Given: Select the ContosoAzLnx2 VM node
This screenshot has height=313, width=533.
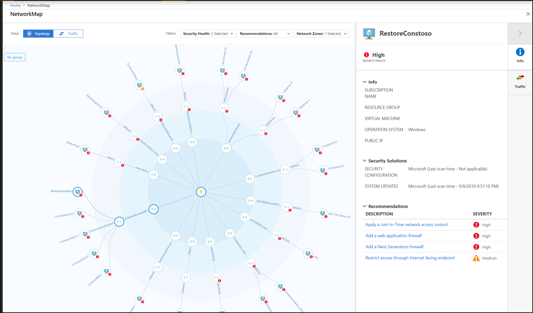Looking at the screenshot, I should pos(80,213).
